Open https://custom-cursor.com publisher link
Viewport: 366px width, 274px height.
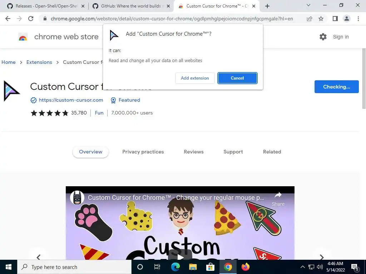(71, 100)
